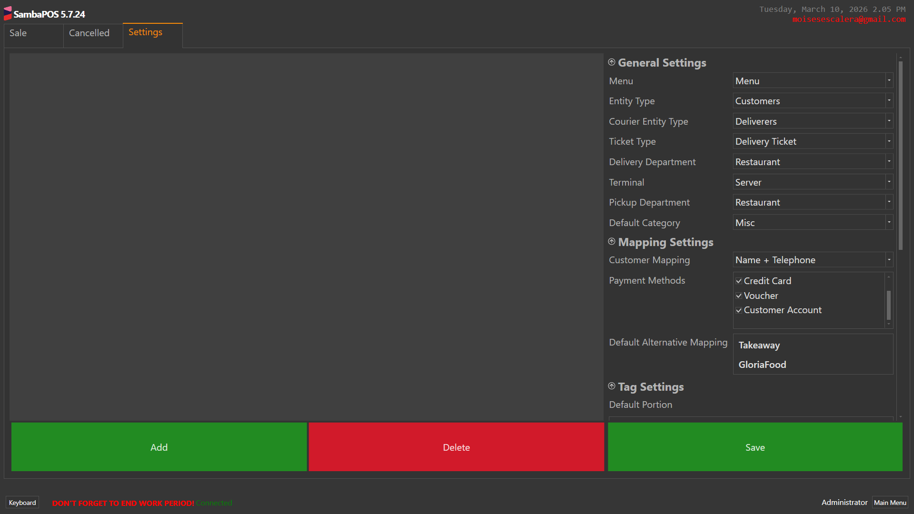Select the GloriaFood alternative mapping
Image resolution: width=914 pixels, height=514 pixels.
[x=762, y=365]
